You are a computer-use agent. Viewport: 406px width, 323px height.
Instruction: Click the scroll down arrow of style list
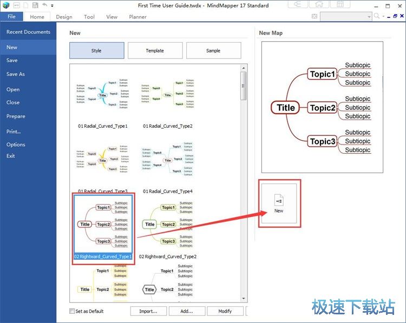click(x=244, y=299)
